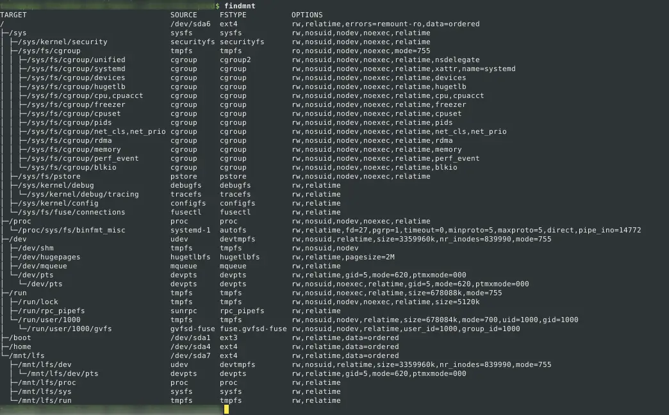Click the /sys/fs/cgroup/unified target
This screenshot has width=669, height=415.
coord(76,60)
